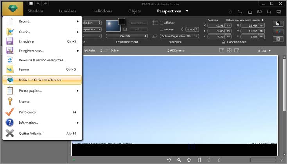
Task: Toggle the Activer checkbox
Action: pos(161,29)
